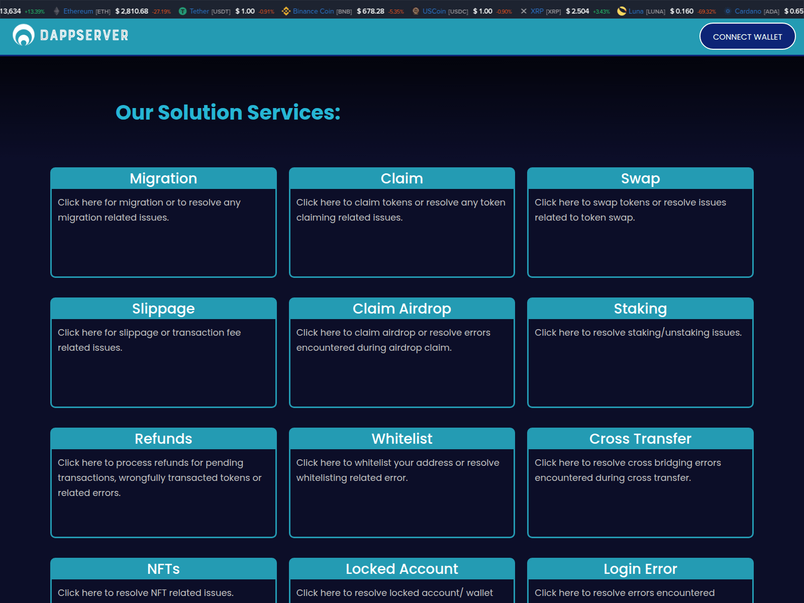The width and height of the screenshot is (804, 603).
Task: Open the Swap service card
Action: [640, 222]
